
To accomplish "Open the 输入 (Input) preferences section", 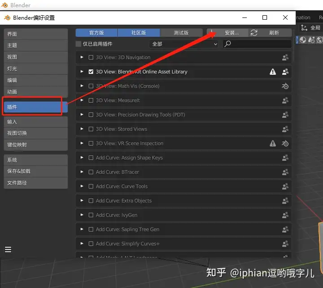I will tap(36, 122).
